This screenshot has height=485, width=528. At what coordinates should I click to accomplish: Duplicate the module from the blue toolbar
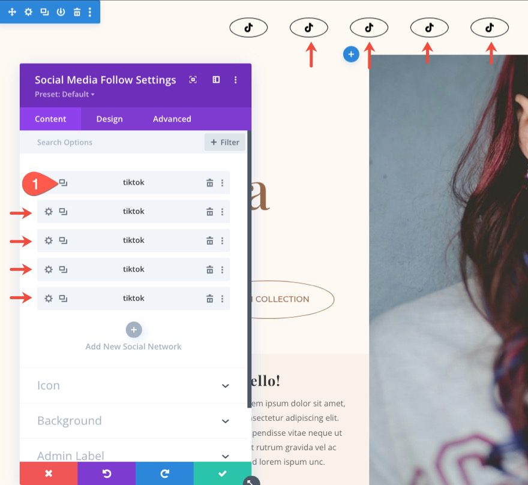tap(44, 12)
